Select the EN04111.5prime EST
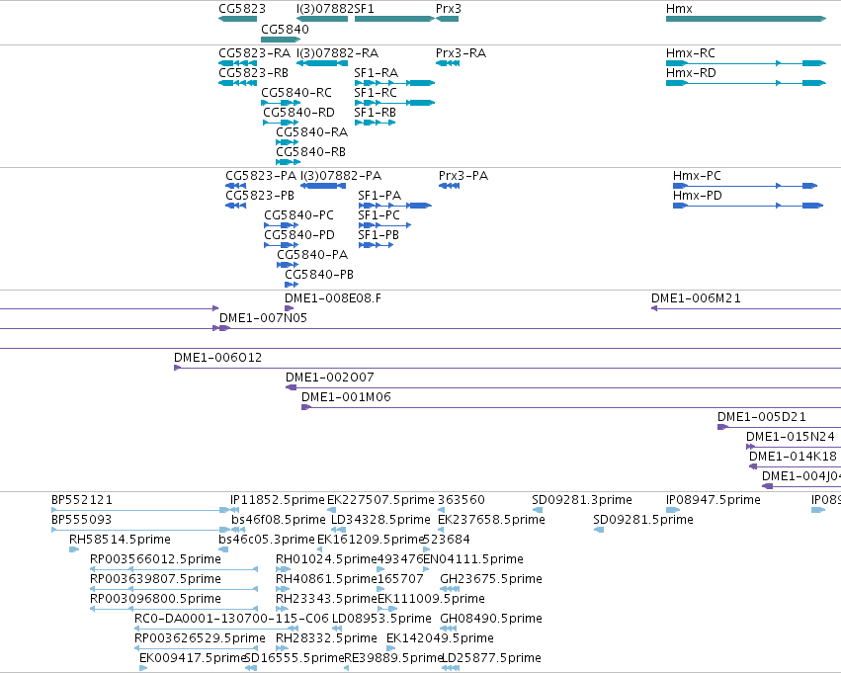Image resolution: width=841 pixels, height=673 pixels. [426, 569]
